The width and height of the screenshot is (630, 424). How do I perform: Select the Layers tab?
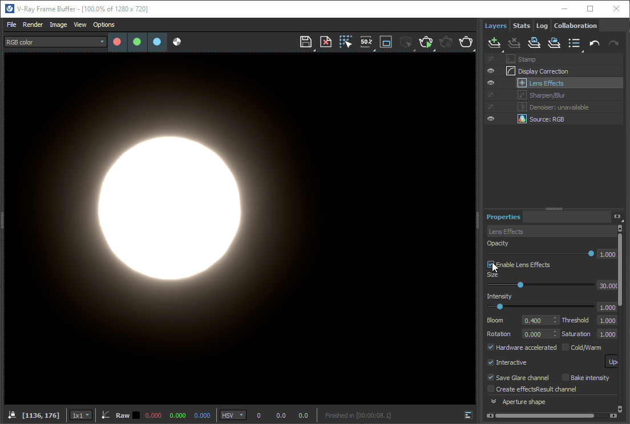click(x=495, y=25)
